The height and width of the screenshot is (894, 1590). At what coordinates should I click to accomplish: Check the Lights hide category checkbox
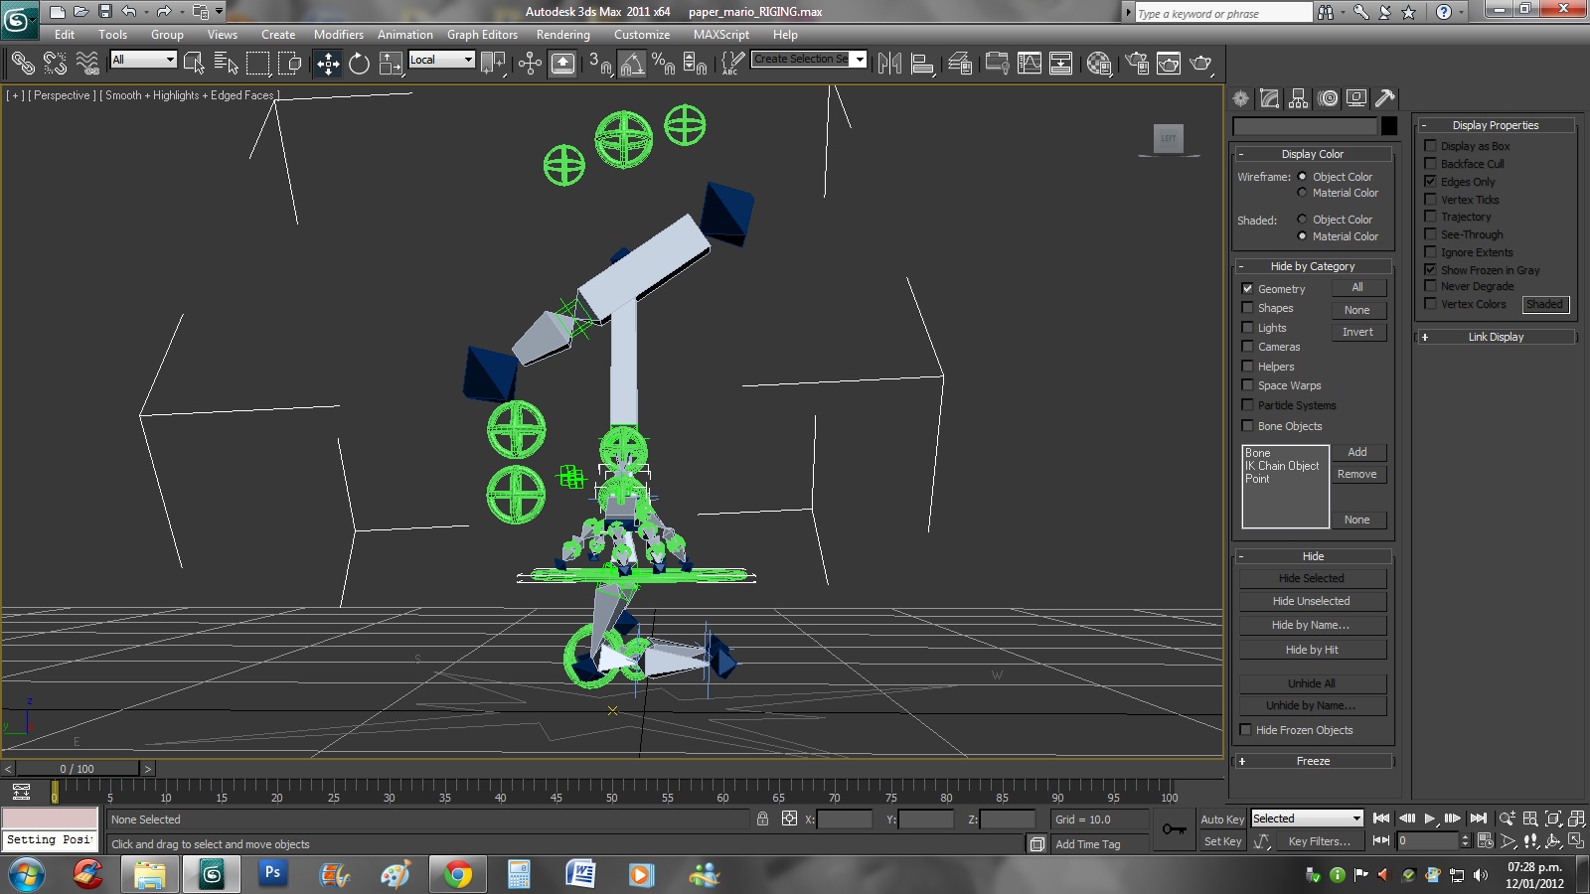(1247, 328)
